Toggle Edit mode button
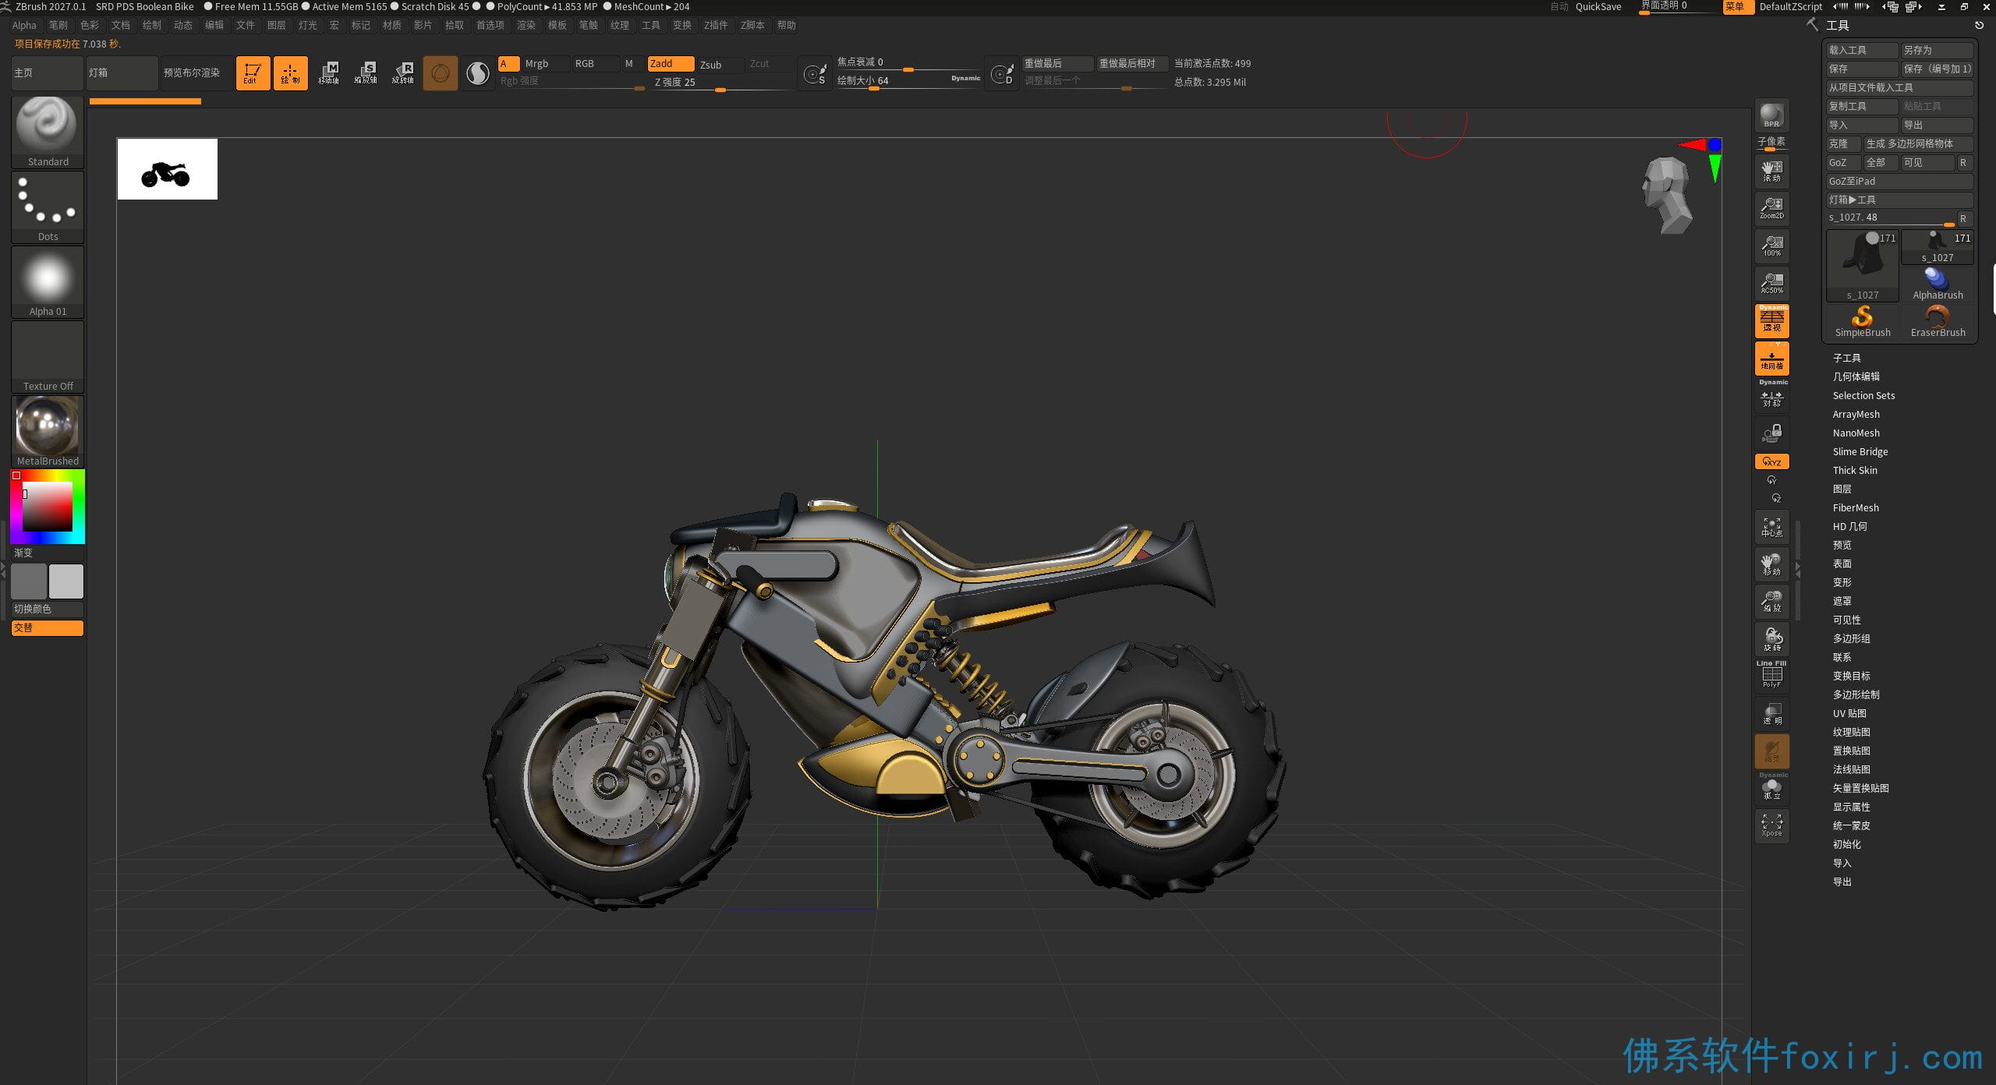 tap(253, 72)
